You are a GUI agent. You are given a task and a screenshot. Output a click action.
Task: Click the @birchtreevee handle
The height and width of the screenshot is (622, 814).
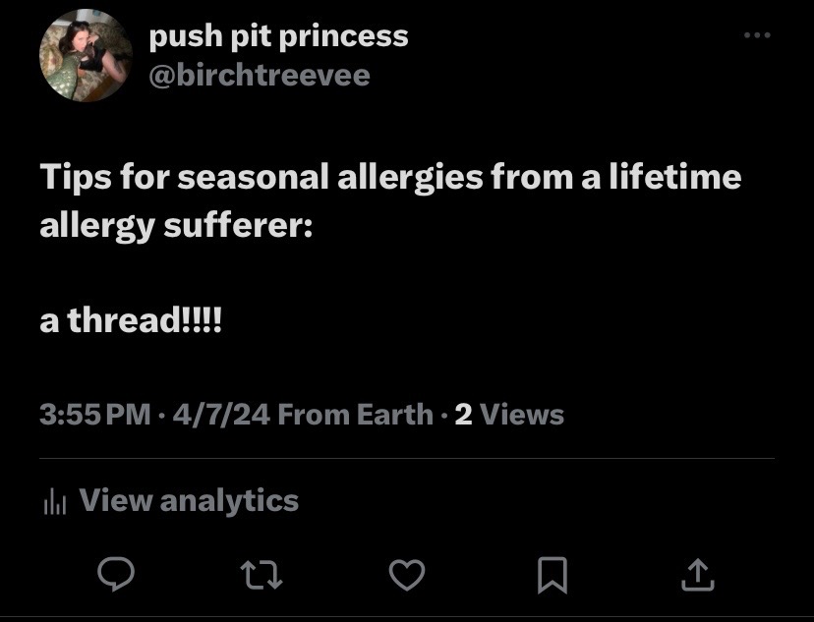pos(260,76)
